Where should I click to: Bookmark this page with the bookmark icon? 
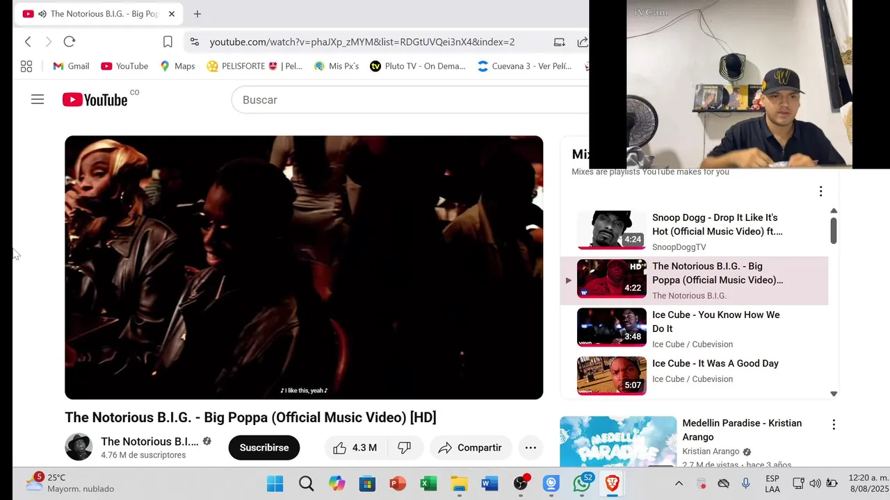click(x=168, y=42)
